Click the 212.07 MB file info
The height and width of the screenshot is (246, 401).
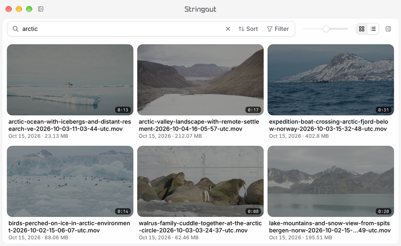point(170,136)
